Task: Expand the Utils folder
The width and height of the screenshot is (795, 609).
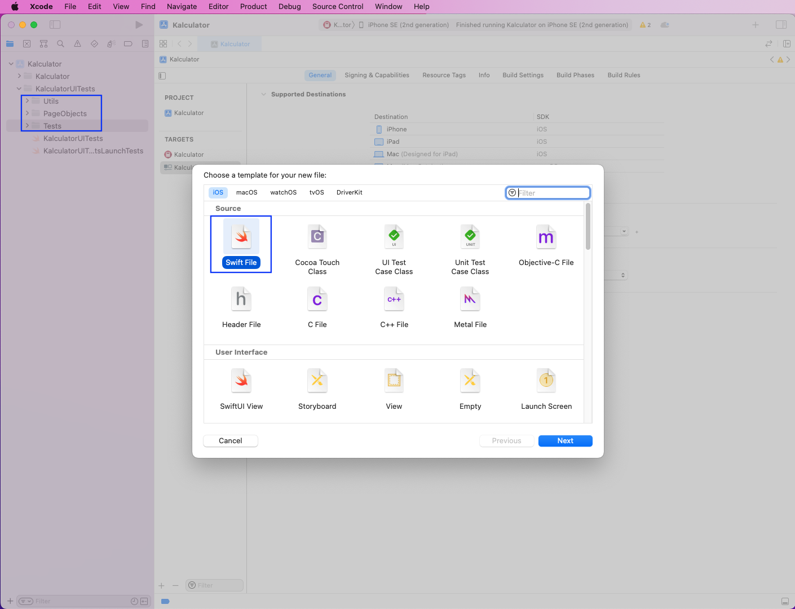Action: pyautogui.click(x=27, y=101)
